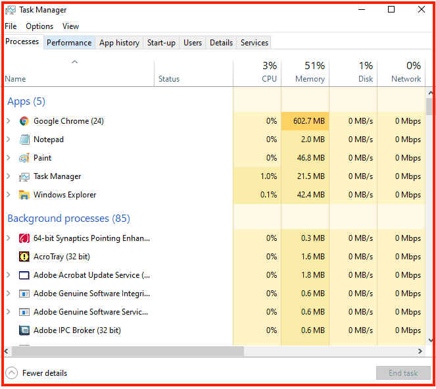Collapse view using Fewer details
The width and height of the screenshot is (436, 389).
36,373
